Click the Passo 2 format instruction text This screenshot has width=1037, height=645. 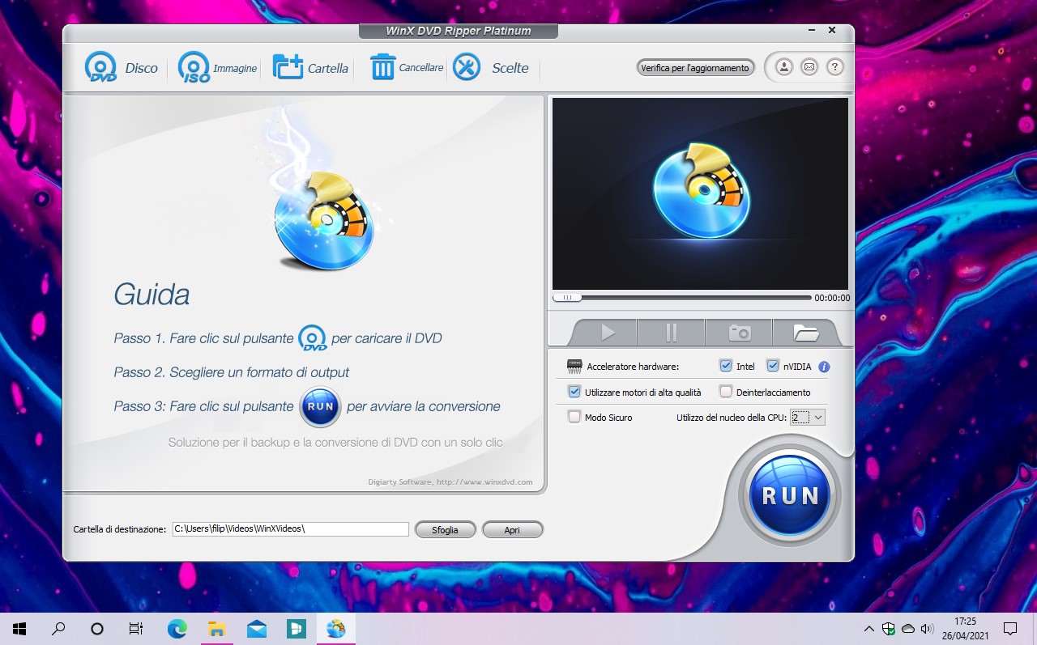pyautogui.click(x=232, y=372)
